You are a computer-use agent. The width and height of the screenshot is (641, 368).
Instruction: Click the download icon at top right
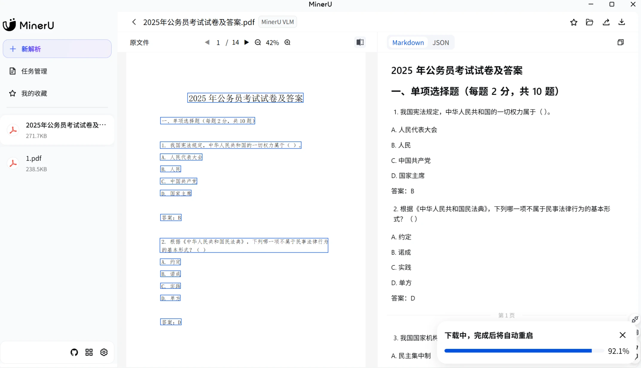tap(622, 22)
